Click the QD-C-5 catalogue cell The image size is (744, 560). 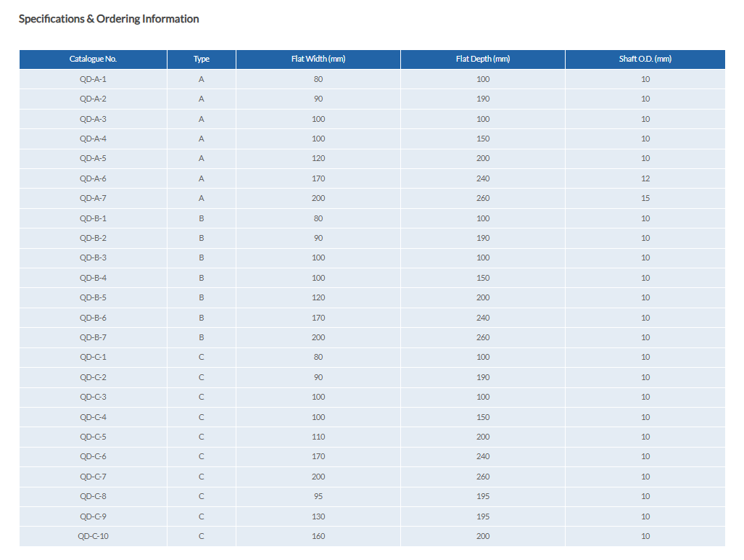click(93, 437)
